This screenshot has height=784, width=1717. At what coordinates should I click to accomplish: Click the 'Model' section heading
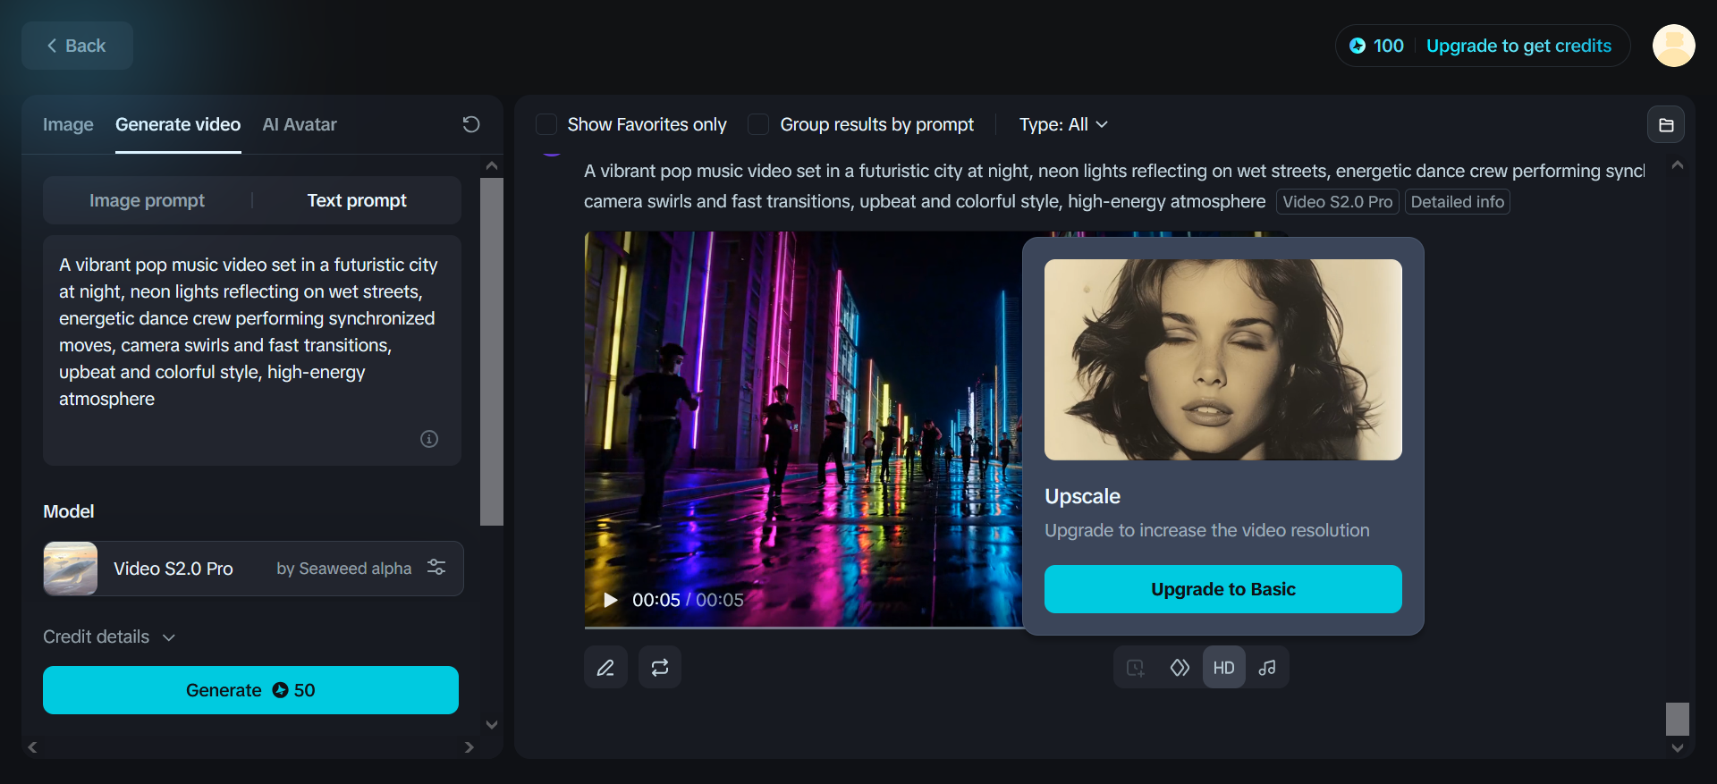[x=69, y=511]
